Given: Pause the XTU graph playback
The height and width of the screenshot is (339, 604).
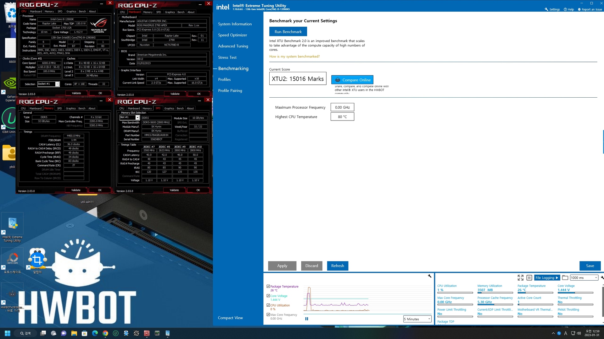Looking at the screenshot, I should [x=307, y=319].
